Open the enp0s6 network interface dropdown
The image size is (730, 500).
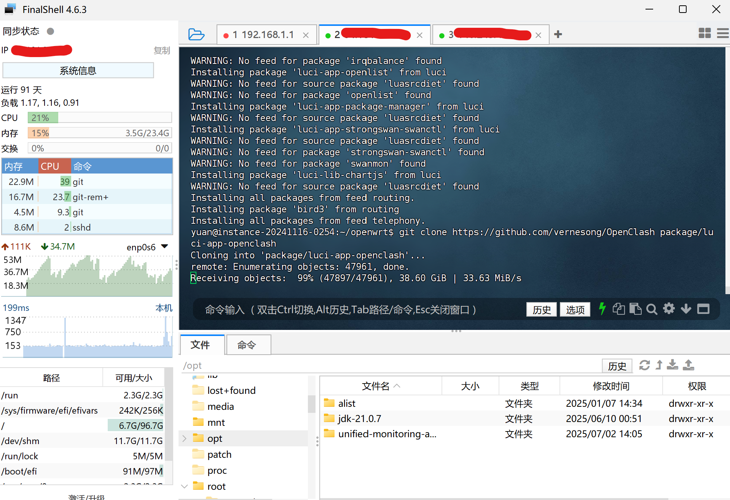tap(165, 247)
